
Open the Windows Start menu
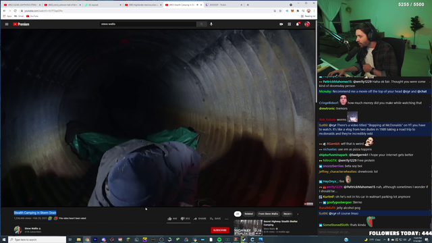click(x=4, y=240)
